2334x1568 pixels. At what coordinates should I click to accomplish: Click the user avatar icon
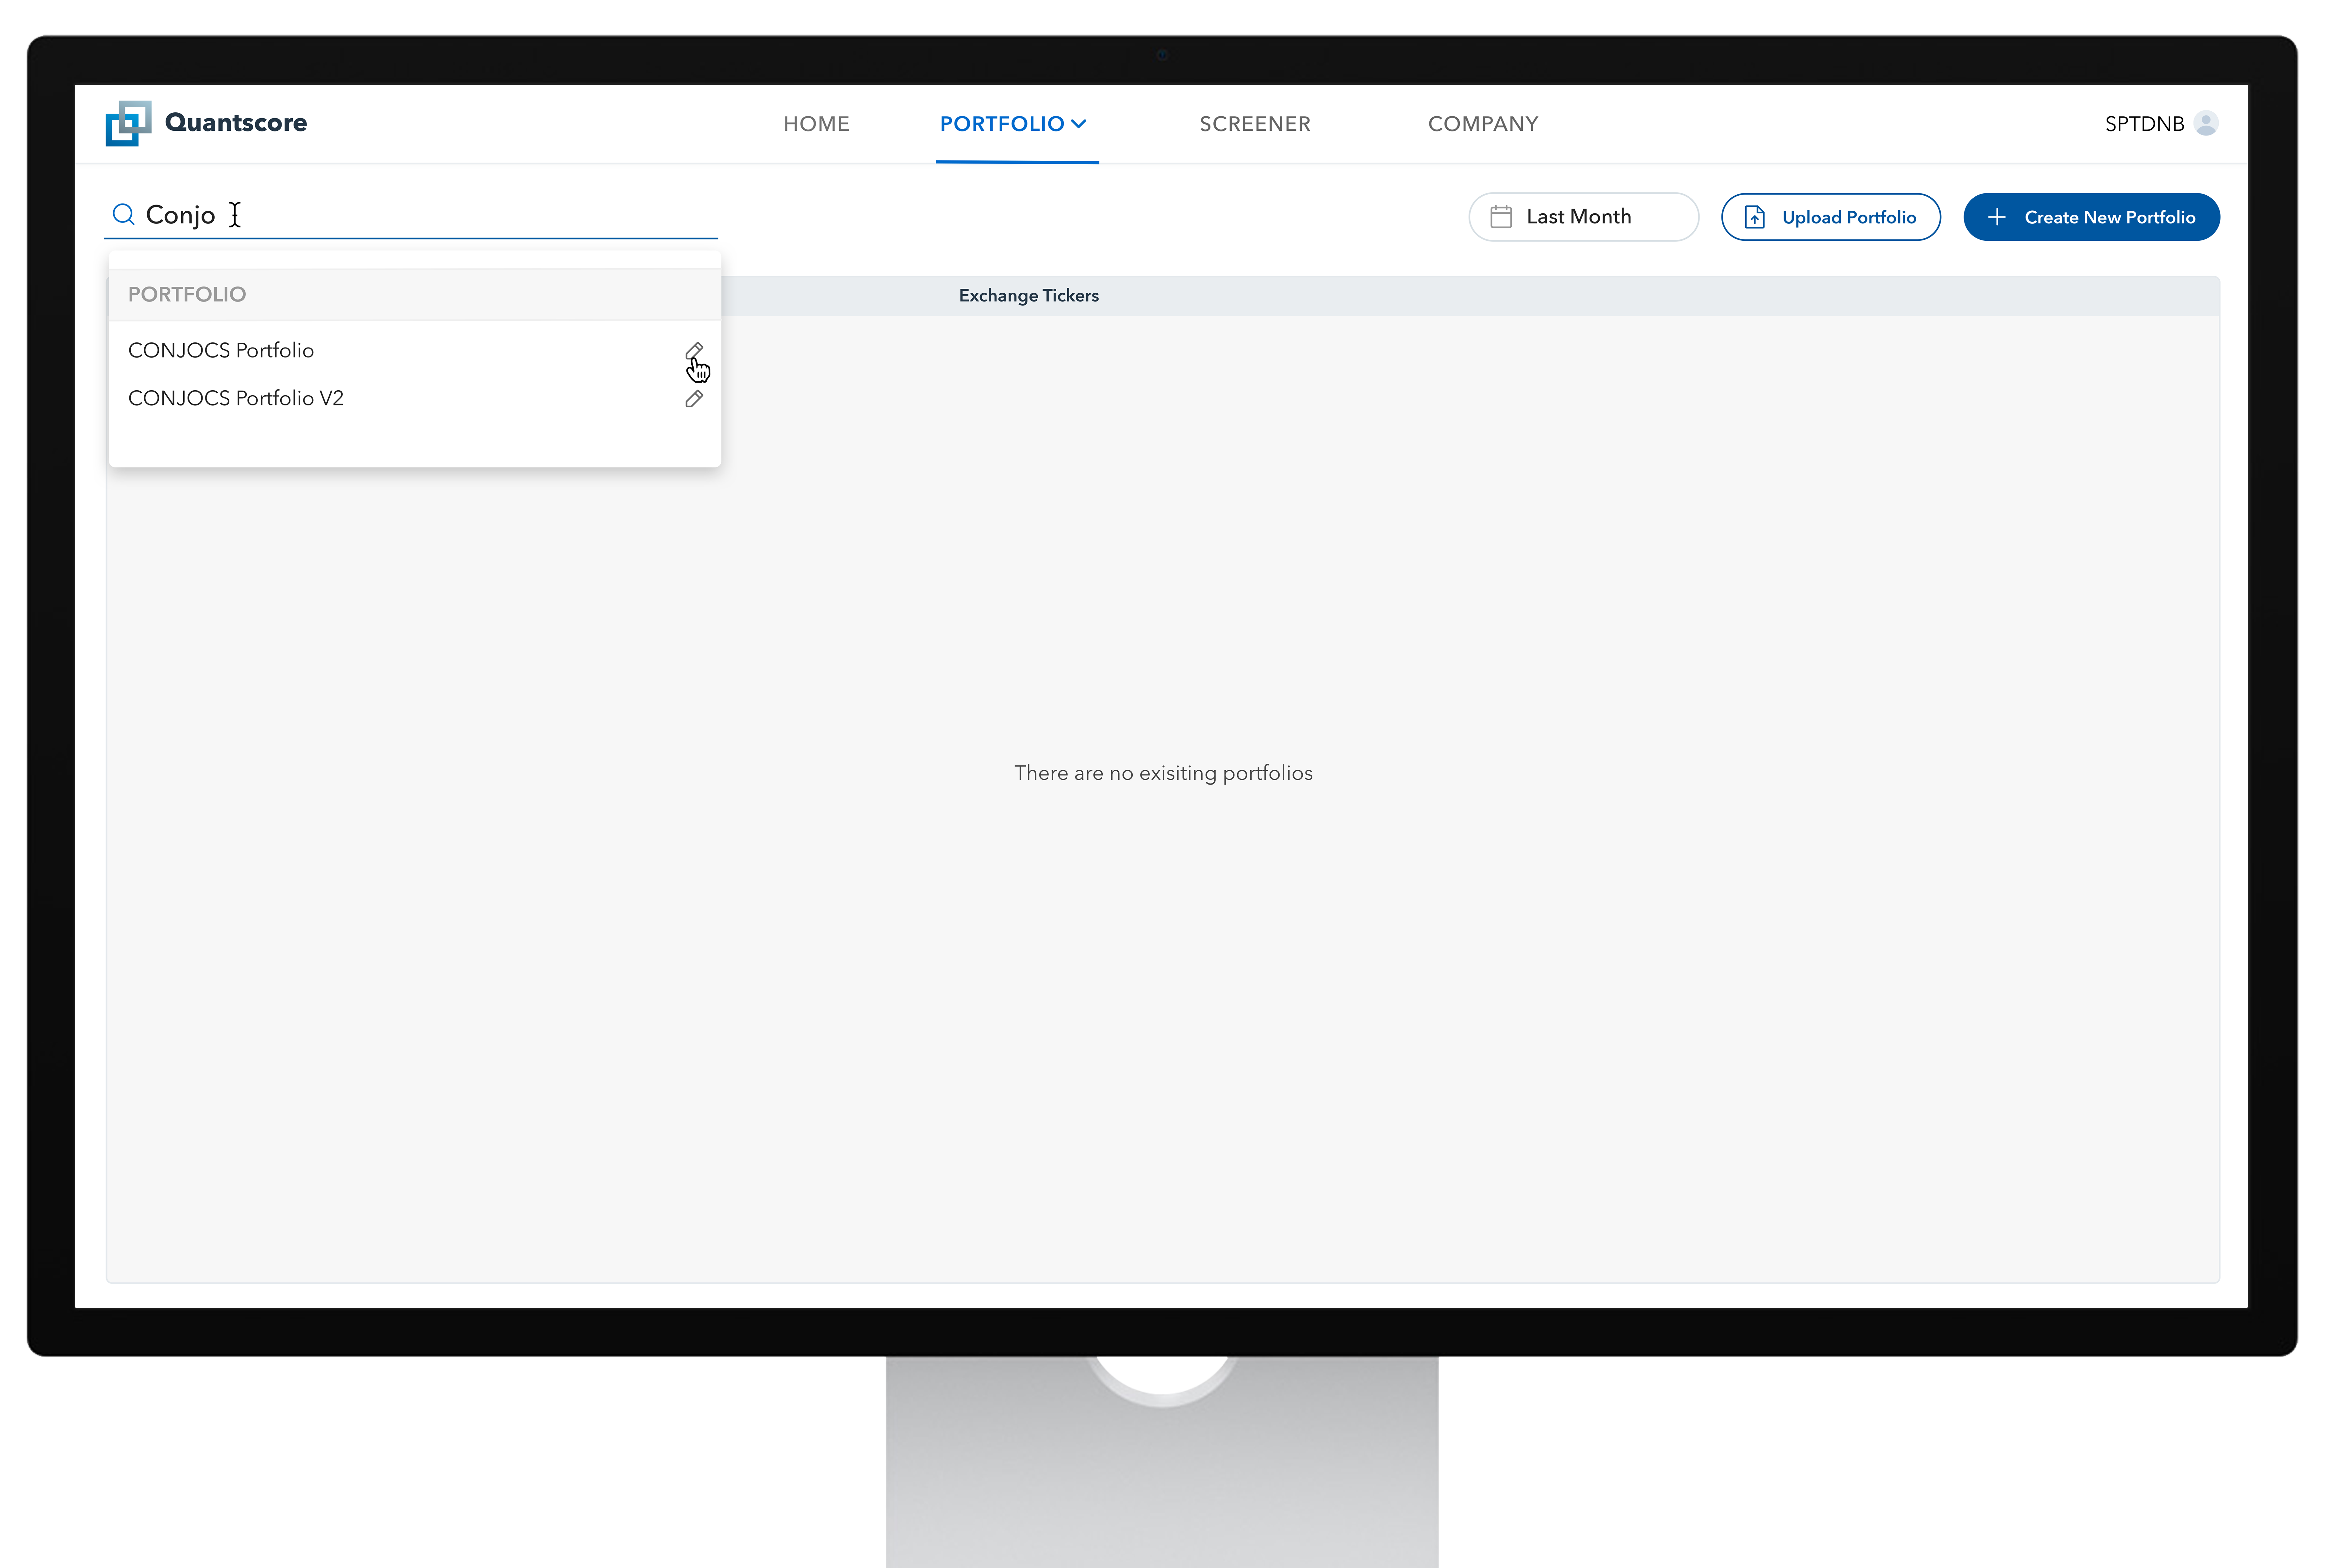(2206, 123)
